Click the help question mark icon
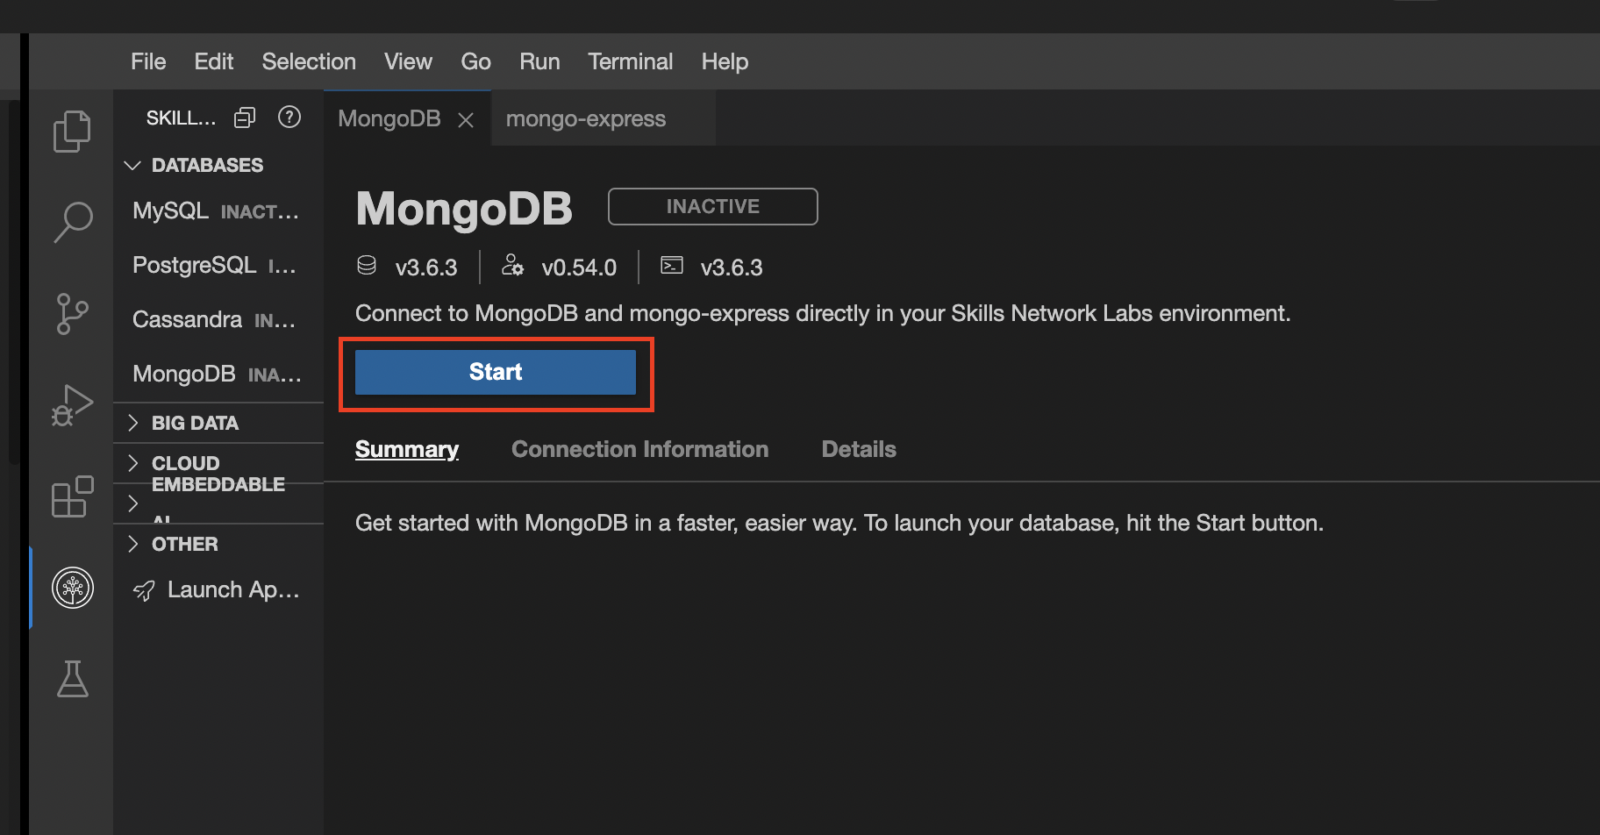This screenshot has height=835, width=1600. [289, 117]
